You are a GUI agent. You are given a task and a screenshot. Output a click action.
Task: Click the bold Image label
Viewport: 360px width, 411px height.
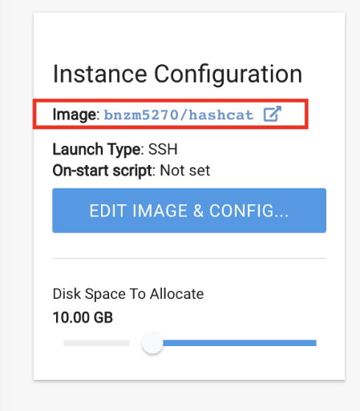(76, 115)
